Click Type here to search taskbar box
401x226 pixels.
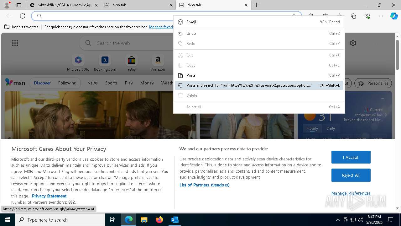[60, 220]
